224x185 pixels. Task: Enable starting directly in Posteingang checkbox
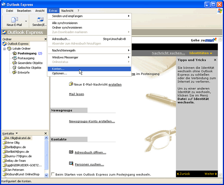[x=53, y=174]
